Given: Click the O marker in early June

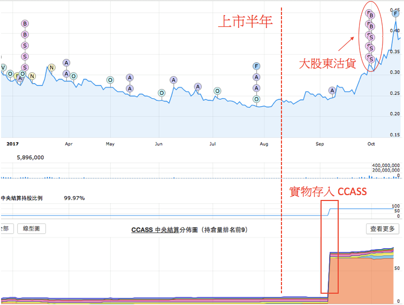Looking at the screenshot, I should pos(162,93).
